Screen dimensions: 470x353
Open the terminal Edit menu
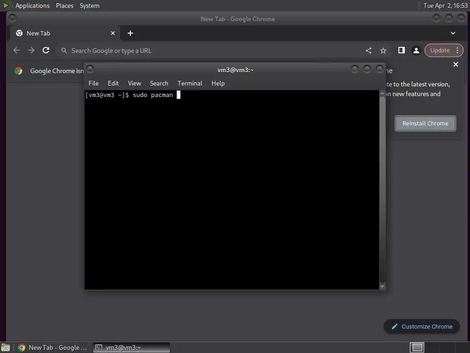(113, 83)
